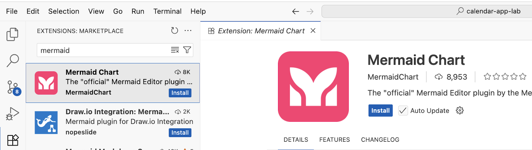Open the Search view icon
The height and width of the screenshot is (150, 532).
click(13, 60)
